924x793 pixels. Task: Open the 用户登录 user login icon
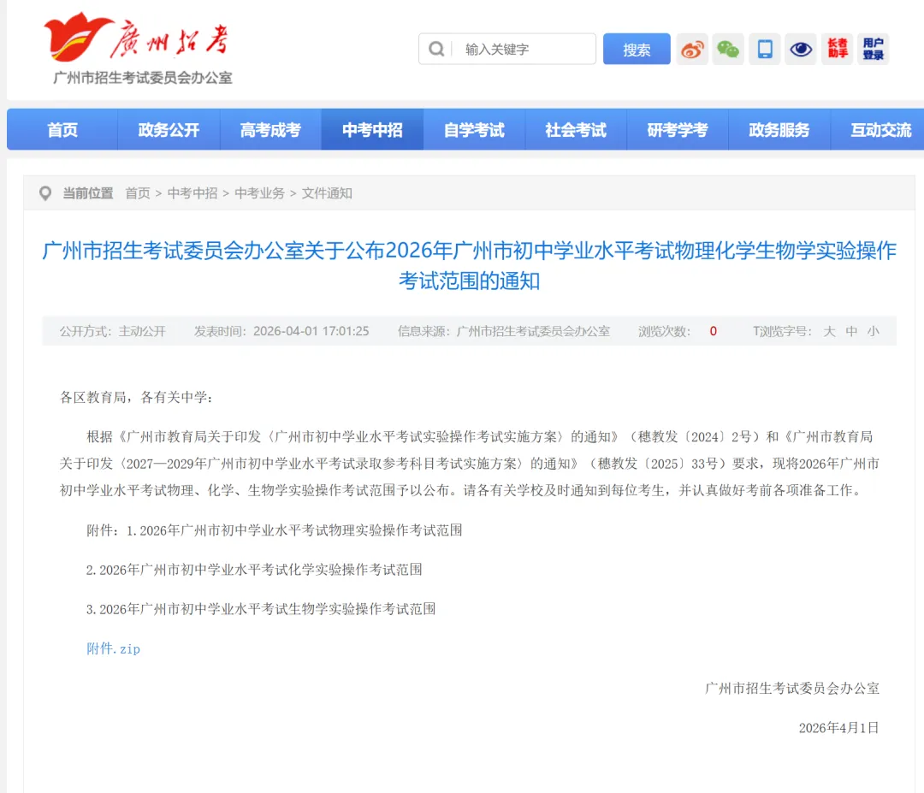873,49
